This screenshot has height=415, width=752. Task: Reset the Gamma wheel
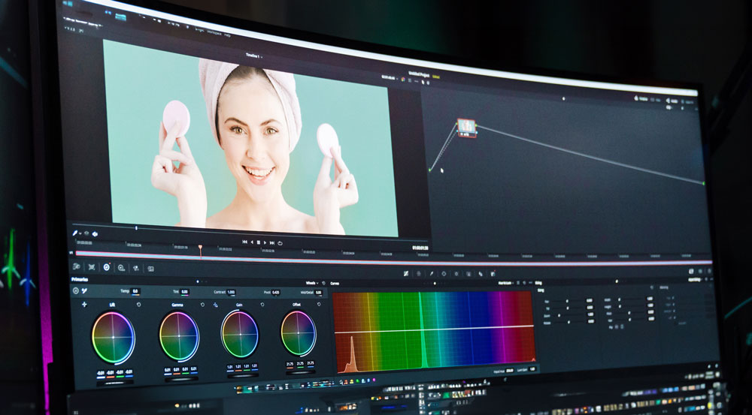(202, 305)
